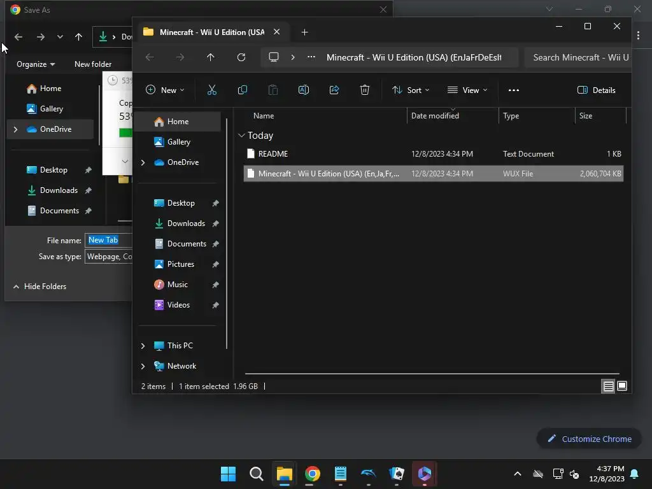The image size is (652, 489).
Task: Switch to large thumbnails view icon in status bar
Action: (622, 386)
